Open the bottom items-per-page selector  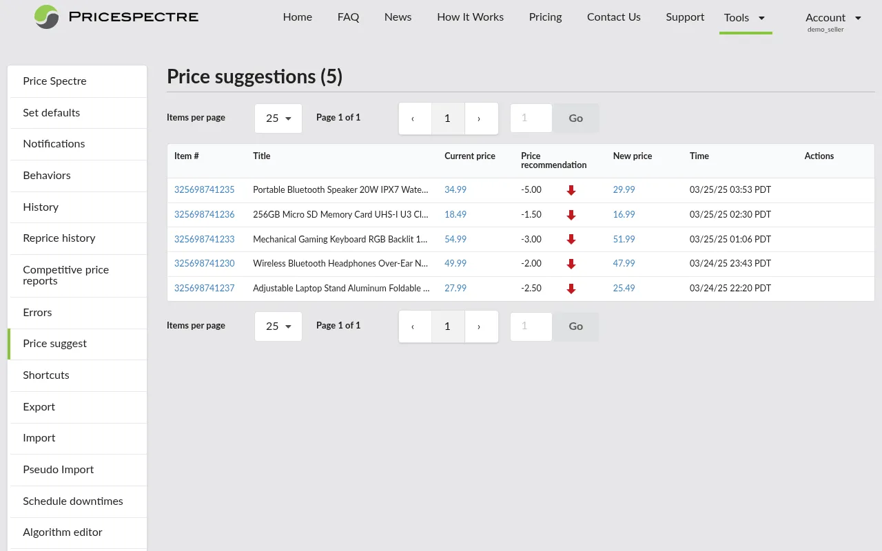point(278,326)
